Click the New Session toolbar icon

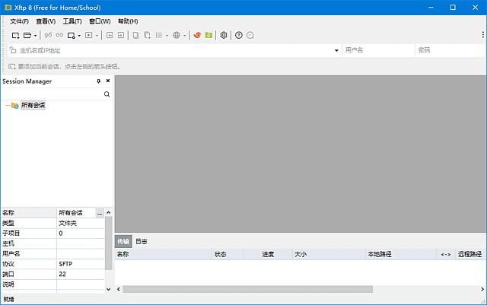tap(15, 35)
